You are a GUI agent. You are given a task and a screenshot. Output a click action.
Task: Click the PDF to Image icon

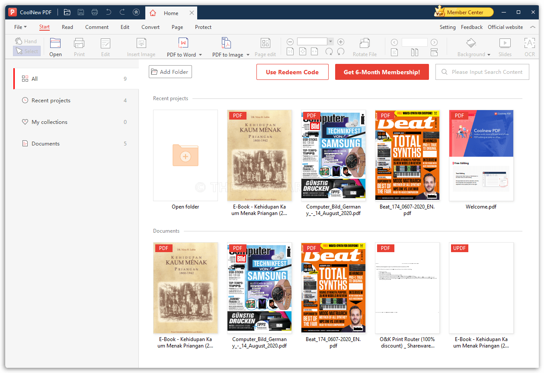pos(227,43)
